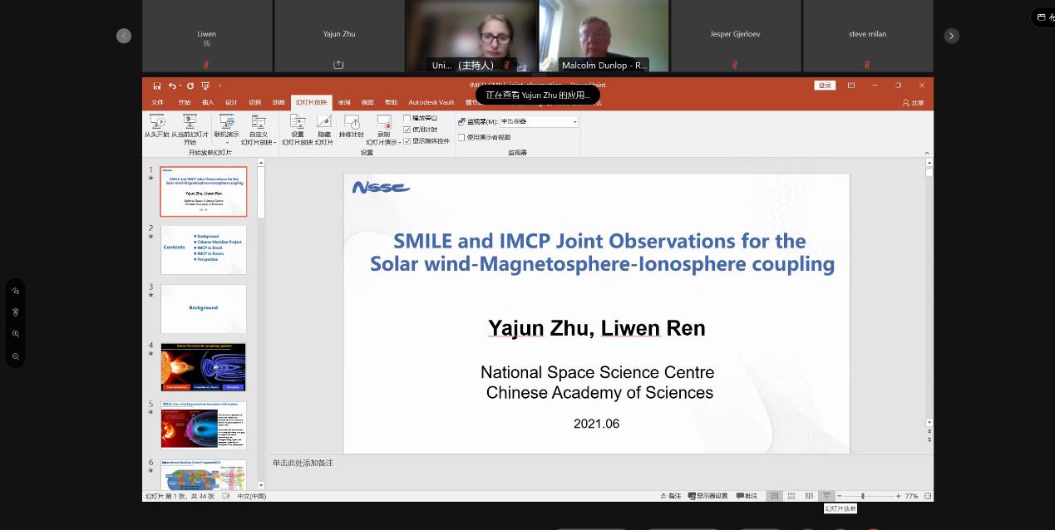Image resolution: width=1055 pixels, height=530 pixels.
Task: Click zoom-in magnifier on left sidebar
Action: tap(16, 334)
